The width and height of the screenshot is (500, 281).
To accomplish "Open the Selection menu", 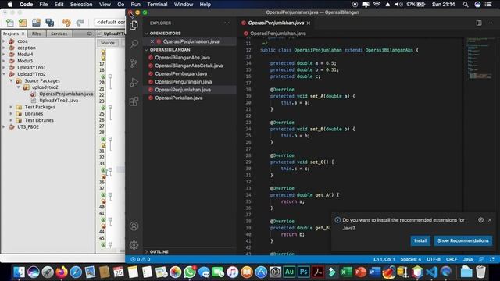I will click(x=81, y=5).
